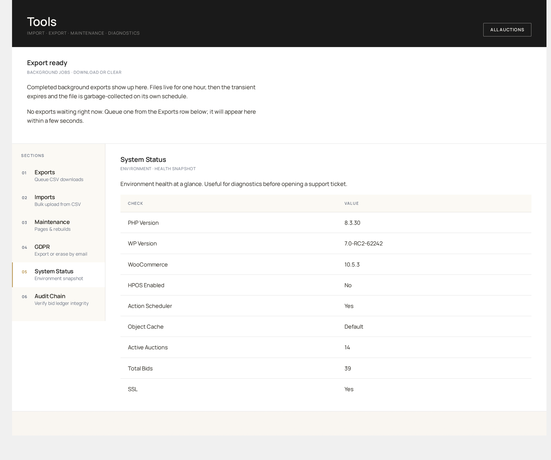
Task: Select the System Status section
Action: coord(59,275)
